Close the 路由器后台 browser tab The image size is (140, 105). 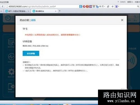point(56,11)
